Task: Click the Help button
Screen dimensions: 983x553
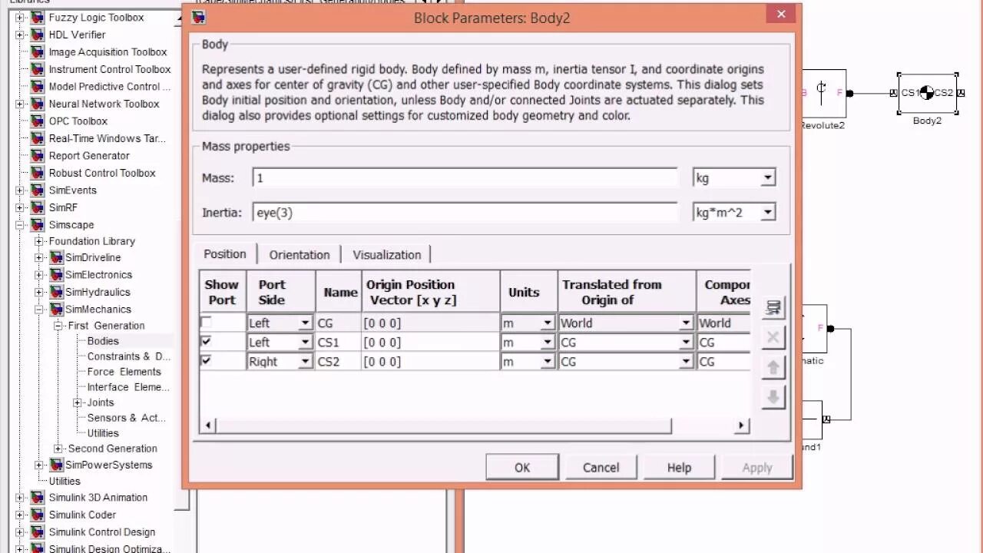Action: [679, 467]
